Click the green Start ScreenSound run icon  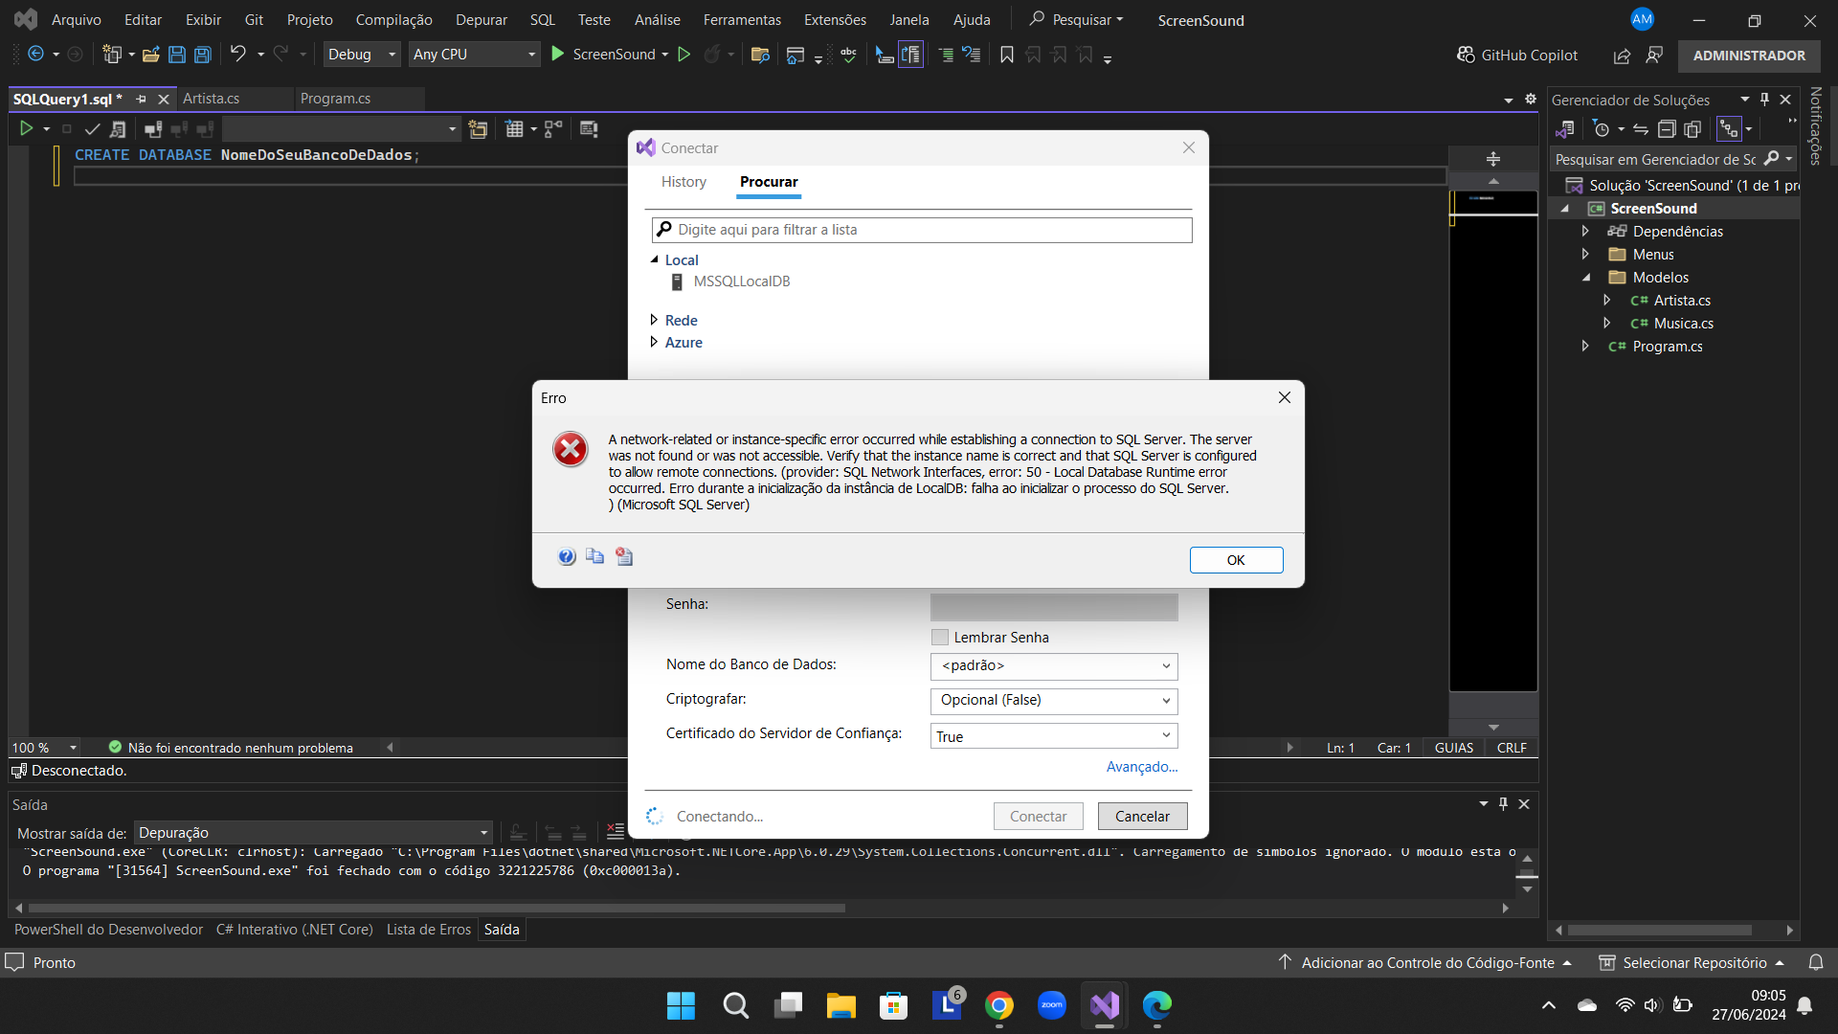[x=558, y=54]
